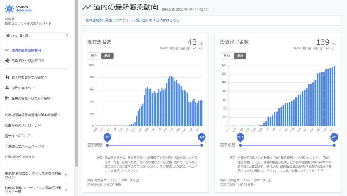
Task: Select 累計 toggle in 治療終了者数 card
Action: click(x=240, y=56)
